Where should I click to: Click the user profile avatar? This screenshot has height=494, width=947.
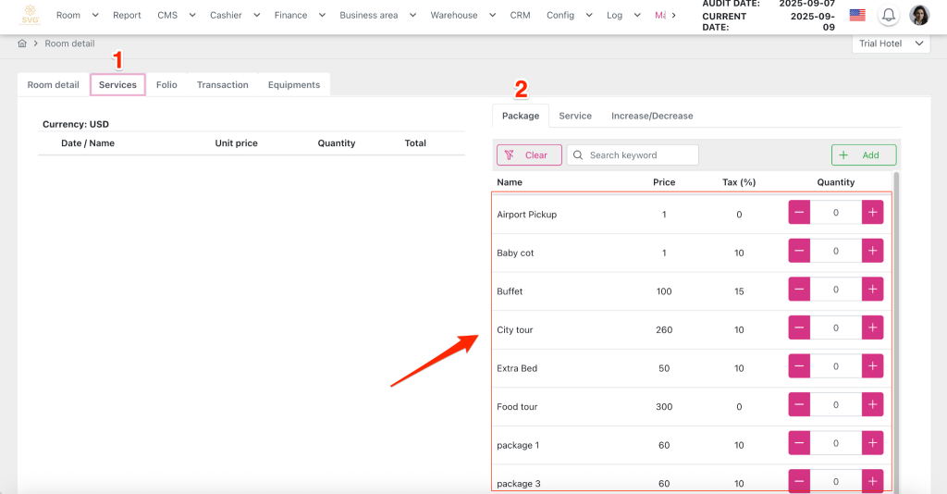[x=919, y=16]
